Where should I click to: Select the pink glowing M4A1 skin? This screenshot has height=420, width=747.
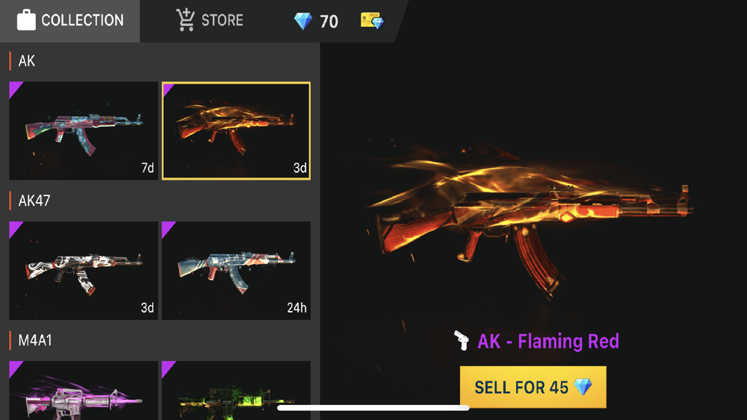click(x=84, y=390)
